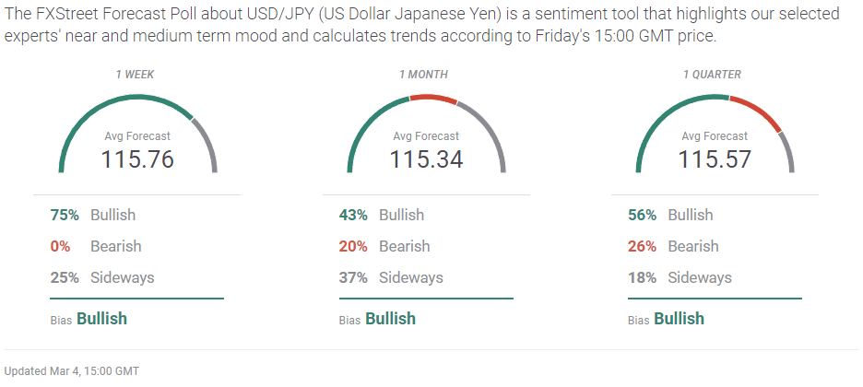Click the 18% Sideways row
This screenshot has width=863, height=387.
680,277
